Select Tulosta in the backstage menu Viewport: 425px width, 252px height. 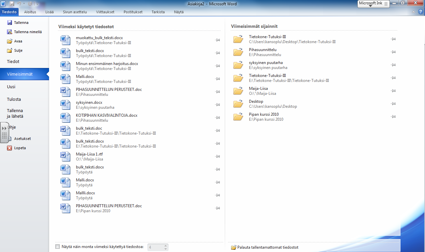(x=25, y=99)
